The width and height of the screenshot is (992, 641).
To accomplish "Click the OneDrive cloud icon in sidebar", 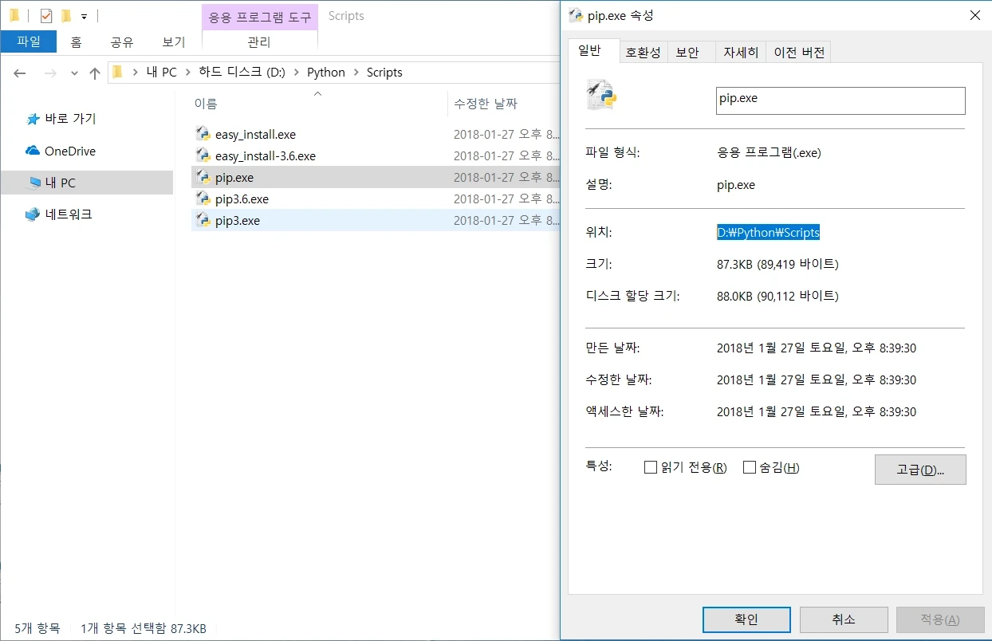I will (x=33, y=151).
